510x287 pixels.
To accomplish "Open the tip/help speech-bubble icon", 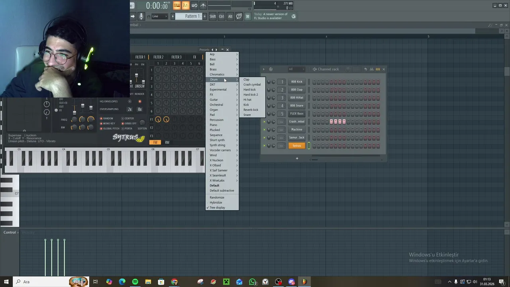I will pos(239,16).
